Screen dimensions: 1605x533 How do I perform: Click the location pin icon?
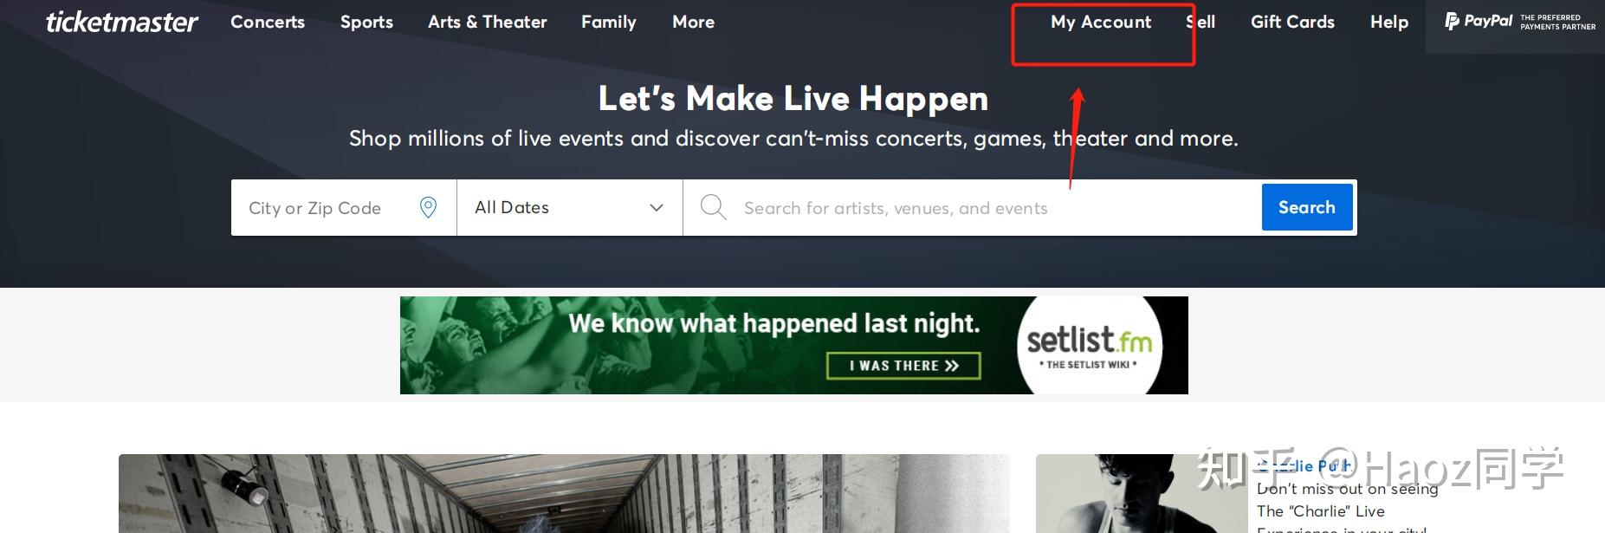(x=428, y=207)
